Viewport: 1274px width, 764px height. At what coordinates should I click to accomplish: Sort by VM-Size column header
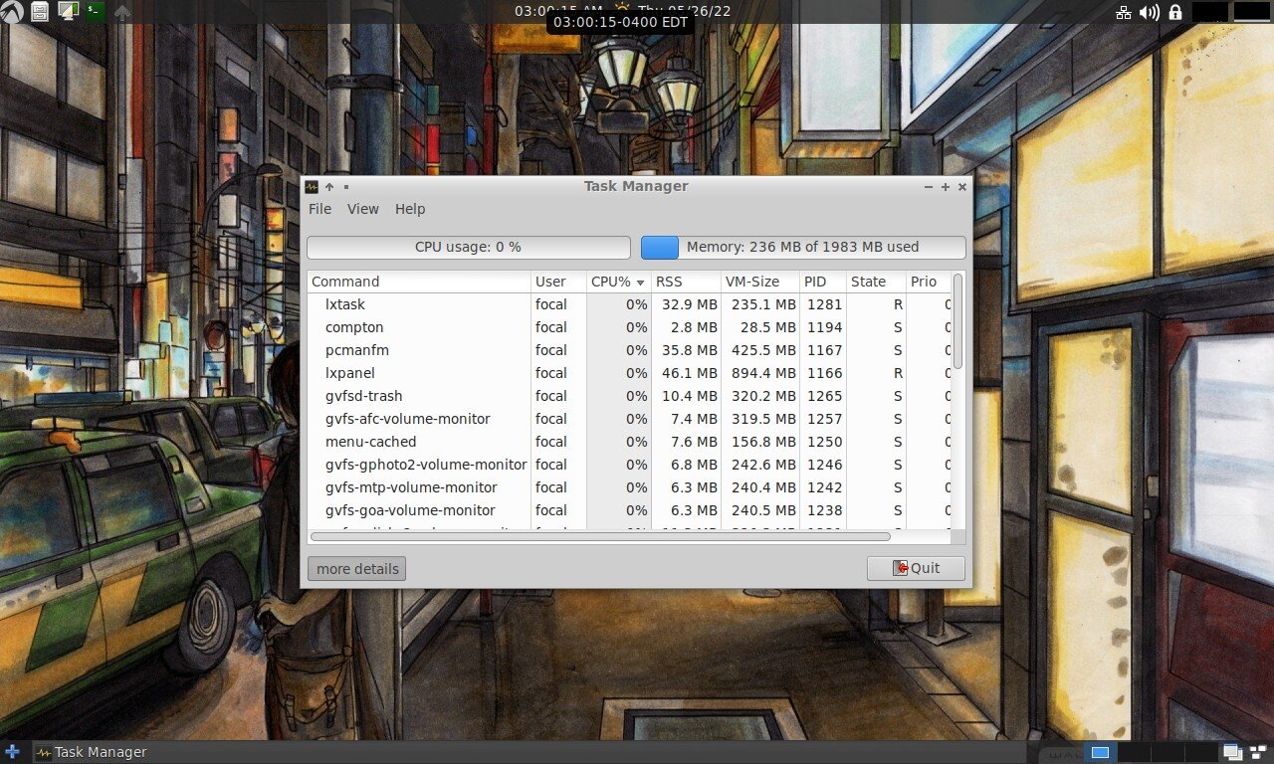tap(759, 282)
